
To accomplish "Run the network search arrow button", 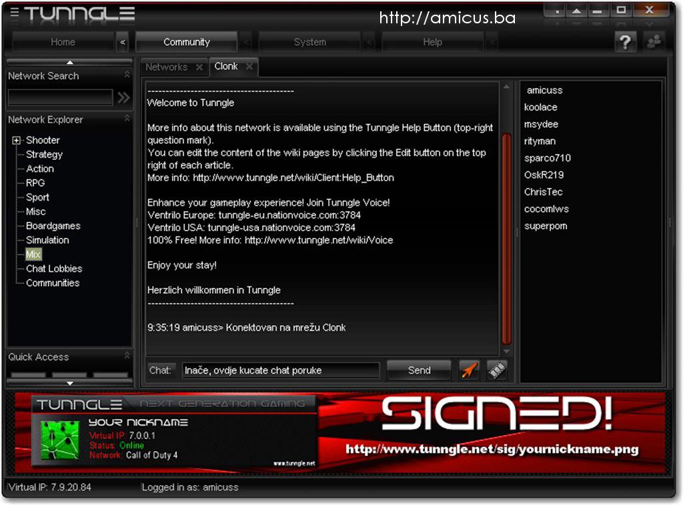I will pyautogui.click(x=123, y=97).
